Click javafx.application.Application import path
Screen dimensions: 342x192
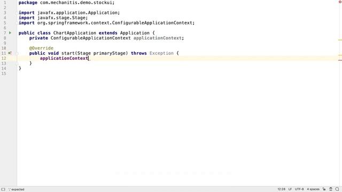(77, 13)
